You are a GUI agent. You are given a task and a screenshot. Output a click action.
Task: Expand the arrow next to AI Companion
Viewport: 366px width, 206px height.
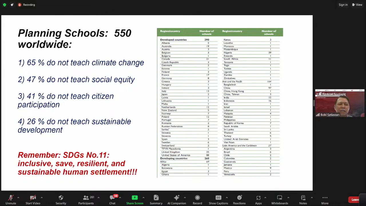[185, 198]
